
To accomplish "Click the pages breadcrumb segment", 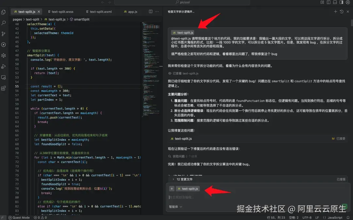I will click(x=17, y=19).
